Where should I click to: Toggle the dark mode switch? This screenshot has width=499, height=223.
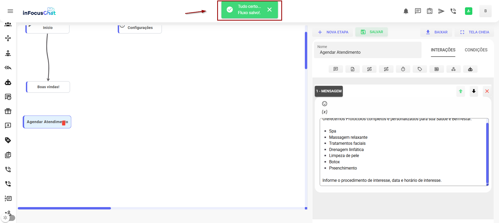(8, 218)
